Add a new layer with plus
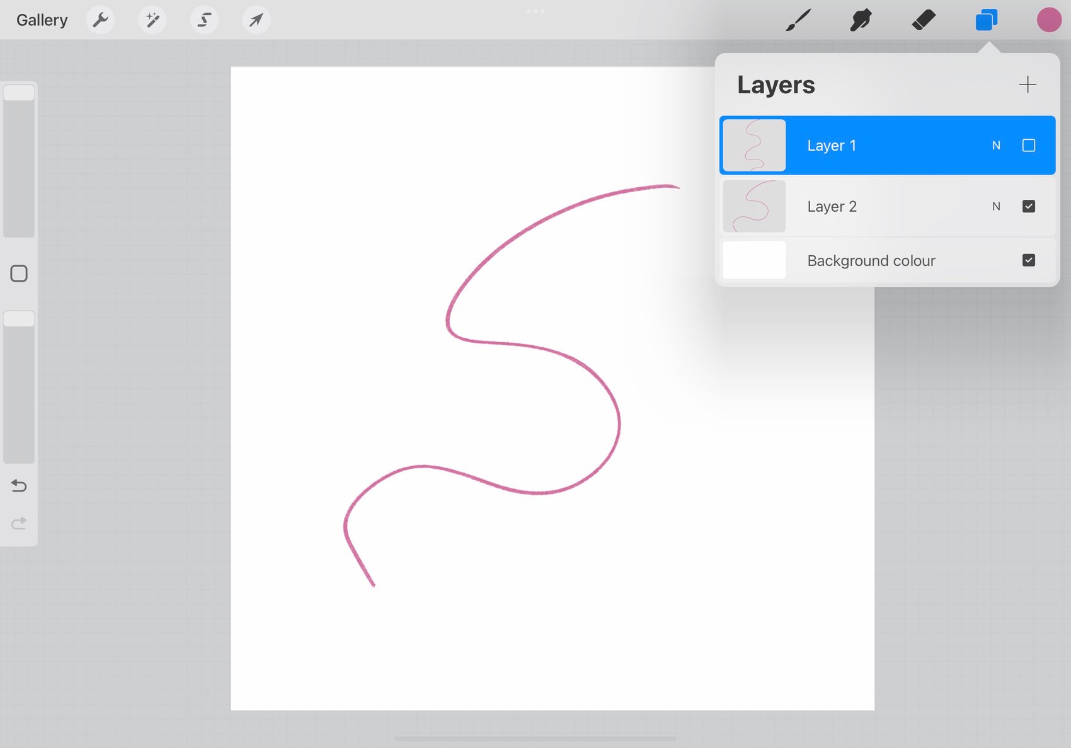 pos(1028,84)
